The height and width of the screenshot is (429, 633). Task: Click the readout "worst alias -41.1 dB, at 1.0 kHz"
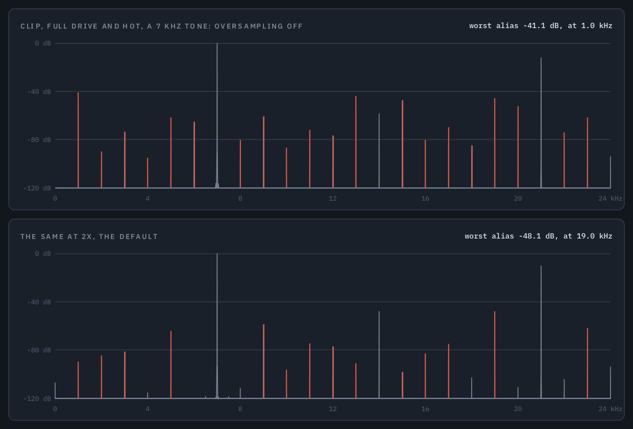click(541, 26)
